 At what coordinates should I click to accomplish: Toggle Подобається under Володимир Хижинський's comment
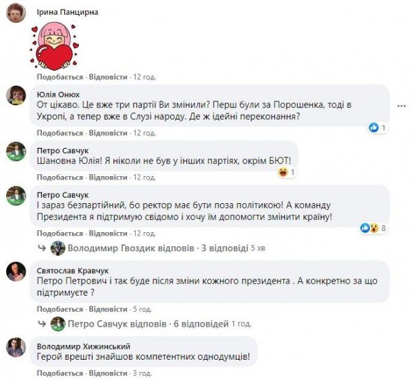(60, 373)
